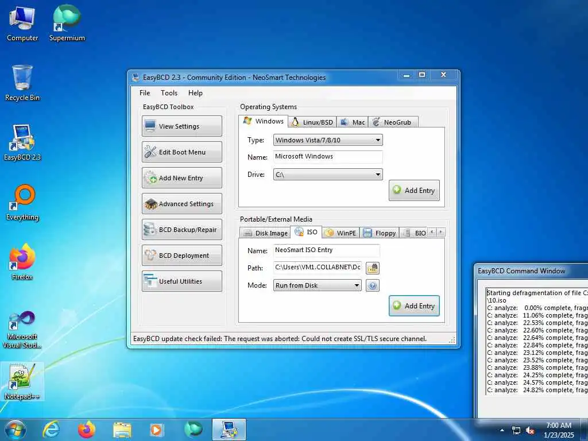Switch to the WinPE tab
The image size is (588, 441).
click(x=341, y=233)
